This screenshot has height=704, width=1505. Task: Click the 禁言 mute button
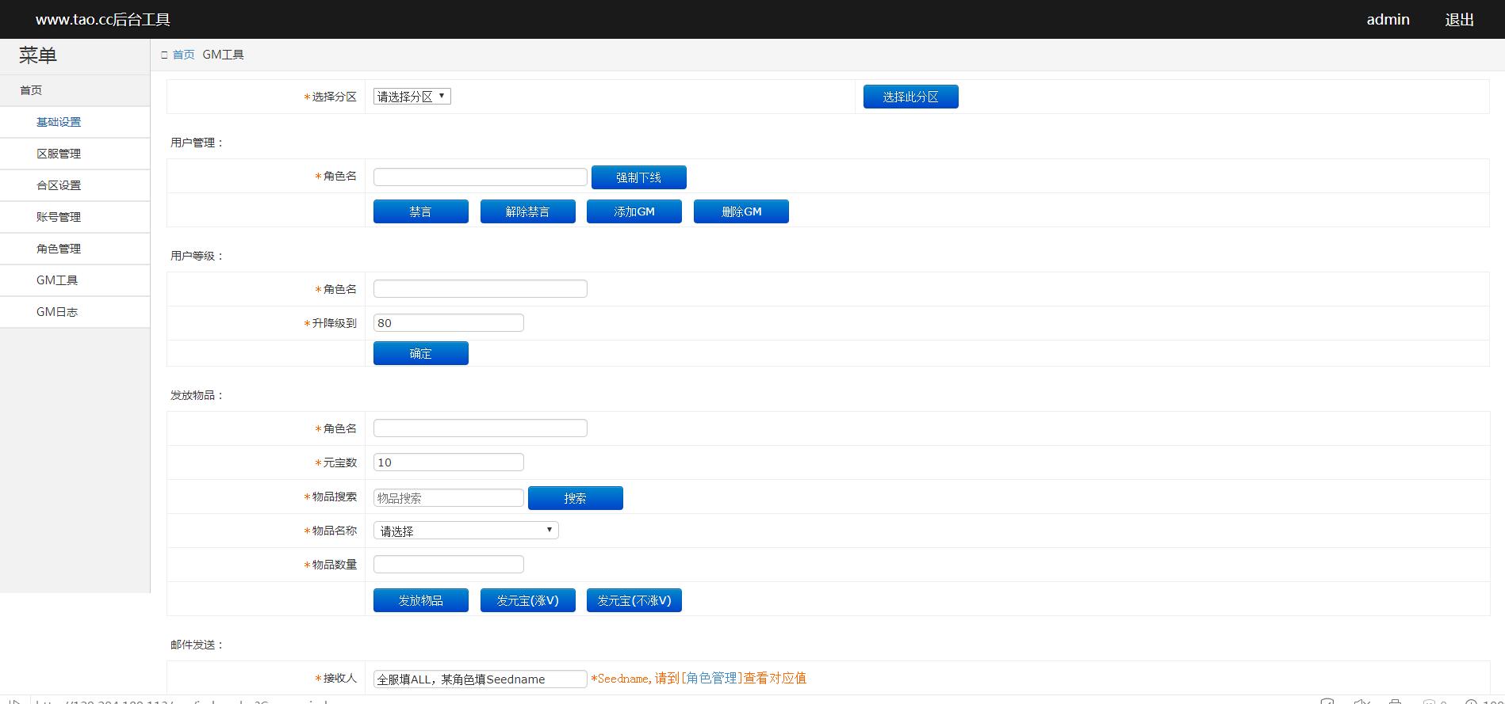pyautogui.click(x=420, y=211)
